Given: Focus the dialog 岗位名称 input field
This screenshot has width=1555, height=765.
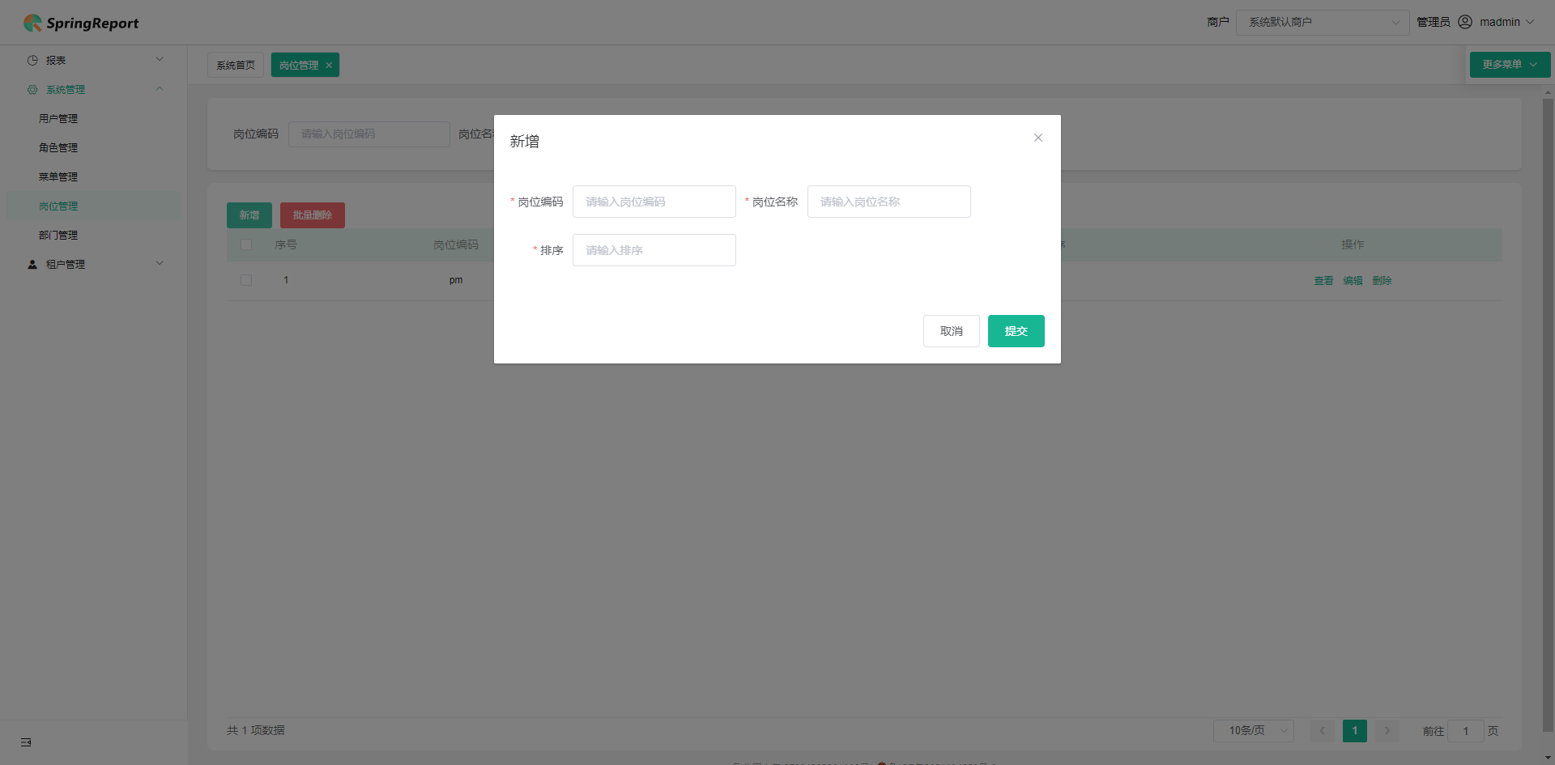Looking at the screenshot, I should 889,202.
